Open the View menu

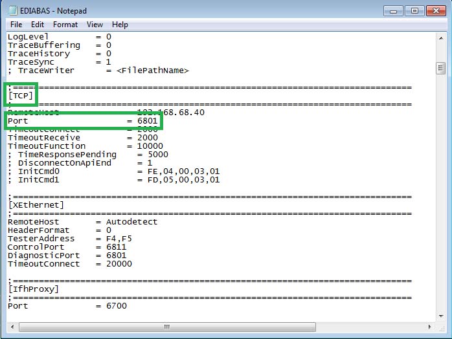[x=95, y=25]
